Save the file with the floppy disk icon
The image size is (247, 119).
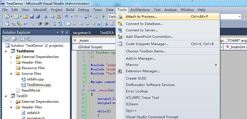coord(32,17)
